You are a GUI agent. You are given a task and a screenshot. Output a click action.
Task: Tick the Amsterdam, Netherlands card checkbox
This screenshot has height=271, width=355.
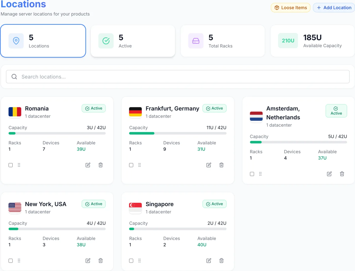click(x=252, y=174)
